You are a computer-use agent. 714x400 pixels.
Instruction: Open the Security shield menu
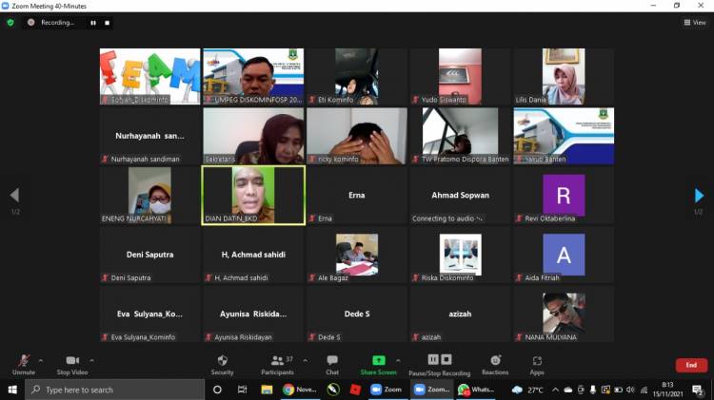222,365
